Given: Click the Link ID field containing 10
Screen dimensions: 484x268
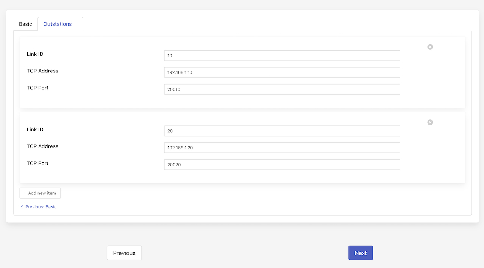Looking at the screenshot, I should tap(282, 55).
